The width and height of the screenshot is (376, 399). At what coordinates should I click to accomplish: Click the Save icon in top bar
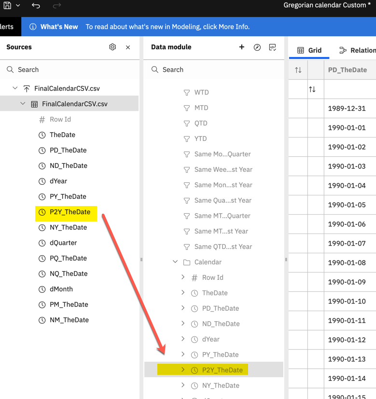[x=7, y=5]
